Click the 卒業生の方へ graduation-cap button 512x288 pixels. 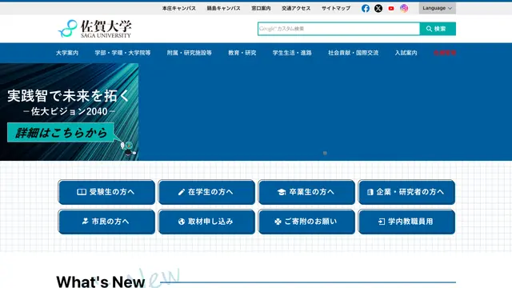(x=306, y=192)
